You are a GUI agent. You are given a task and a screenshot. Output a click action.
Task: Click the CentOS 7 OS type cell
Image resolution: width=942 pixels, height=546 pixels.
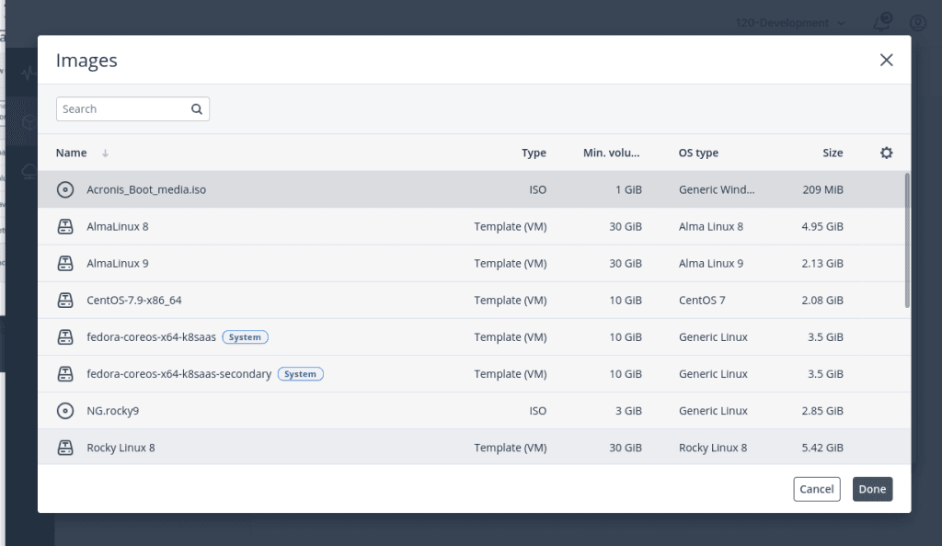click(702, 300)
